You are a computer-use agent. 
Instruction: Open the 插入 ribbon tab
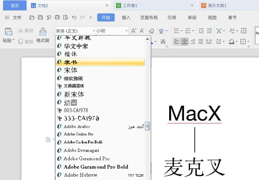coord(126,18)
